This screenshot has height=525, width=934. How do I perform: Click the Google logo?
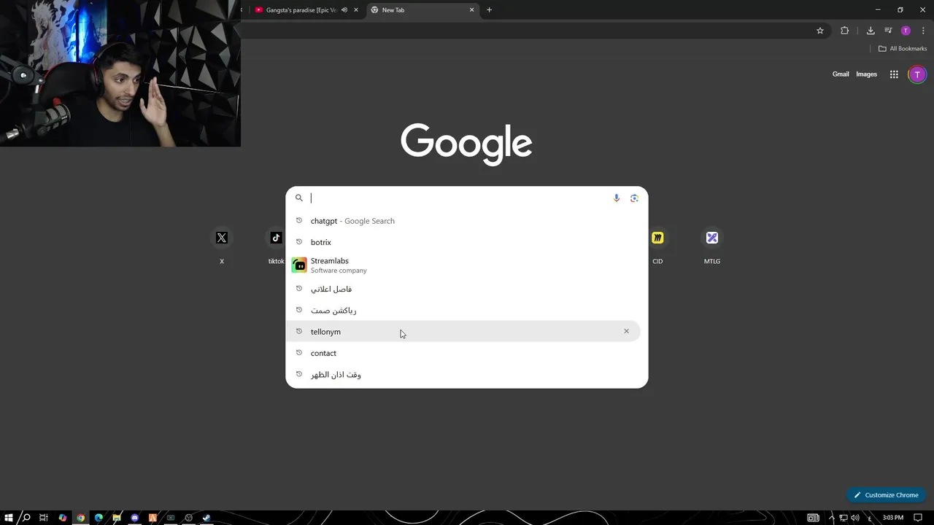click(466, 144)
